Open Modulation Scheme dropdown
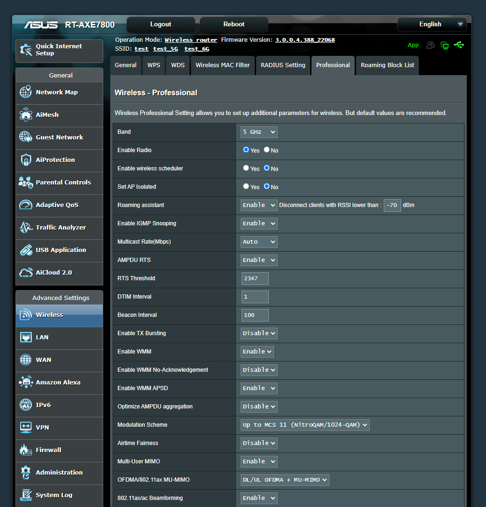This screenshot has height=507, width=486. point(305,425)
